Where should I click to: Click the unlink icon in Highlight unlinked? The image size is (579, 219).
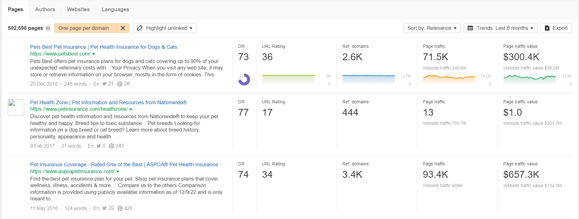click(x=140, y=28)
